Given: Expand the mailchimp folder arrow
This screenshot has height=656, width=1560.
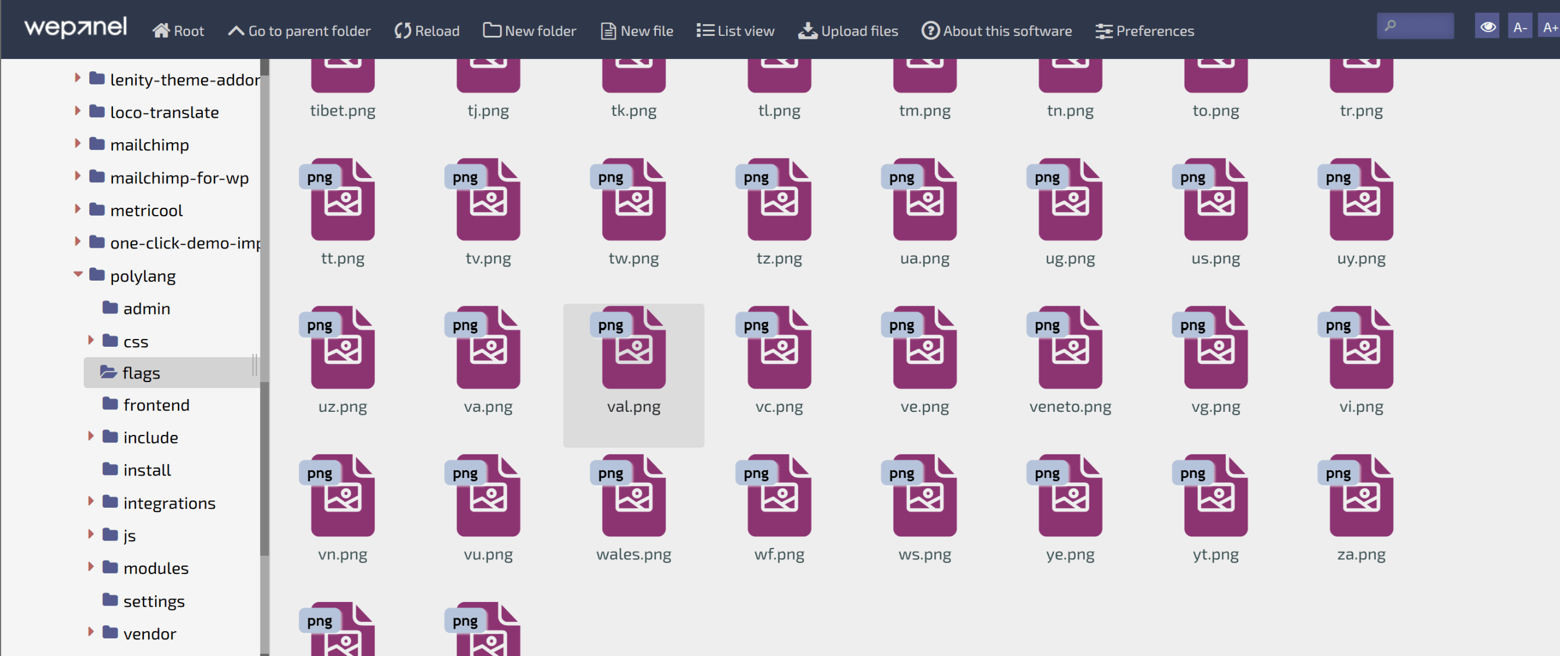Looking at the screenshot, I should pos(78,144).
